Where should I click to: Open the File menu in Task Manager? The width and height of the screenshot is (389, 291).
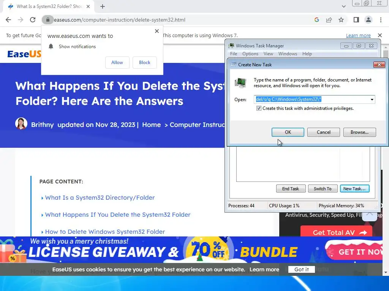[234, 54]
